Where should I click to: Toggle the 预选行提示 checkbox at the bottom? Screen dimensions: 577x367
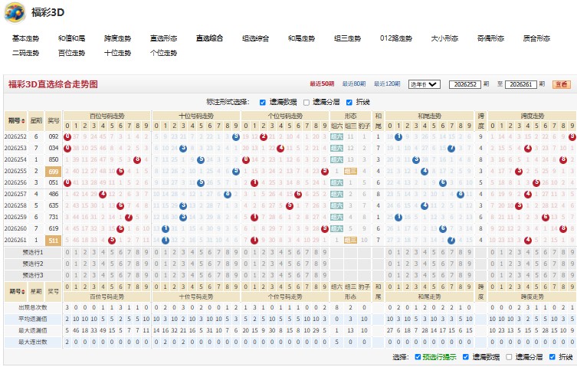pyautogui.click(x=418, y=357)
